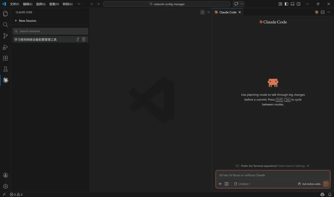Screen dimensions: 334x197
Task: Click the Claude spark icon in editor toolbar
Action: click(x=317, y=12)
